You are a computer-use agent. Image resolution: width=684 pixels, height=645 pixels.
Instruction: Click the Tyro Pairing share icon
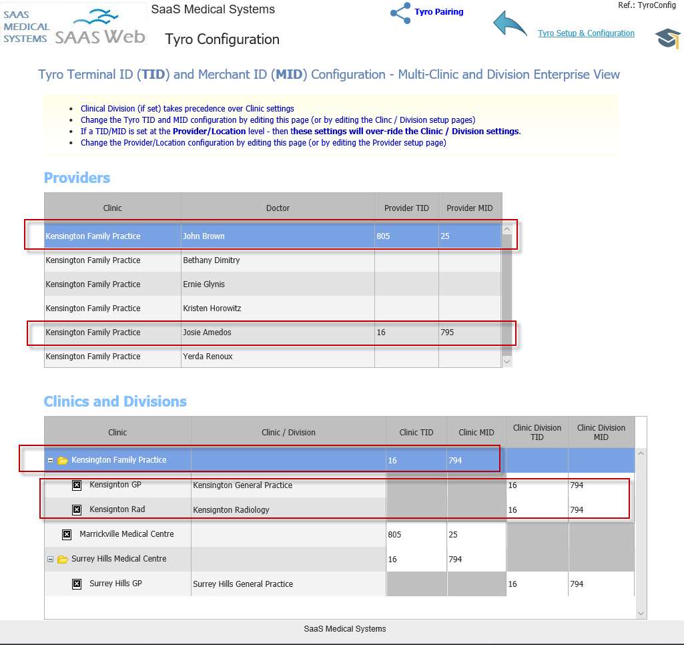coord(400,13)
